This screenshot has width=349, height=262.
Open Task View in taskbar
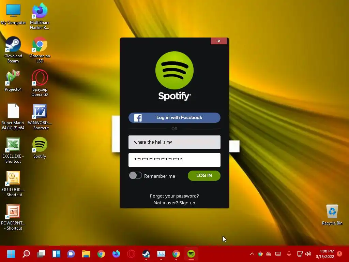pyautogui.click(x=41, y=254)
